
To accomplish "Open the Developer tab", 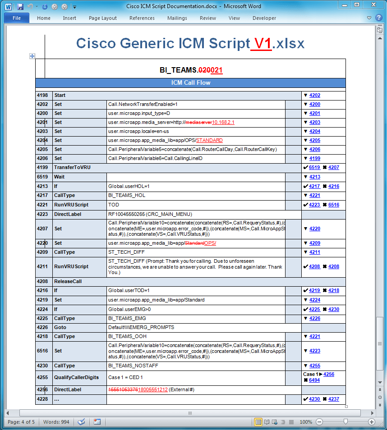I will [264, 18].
